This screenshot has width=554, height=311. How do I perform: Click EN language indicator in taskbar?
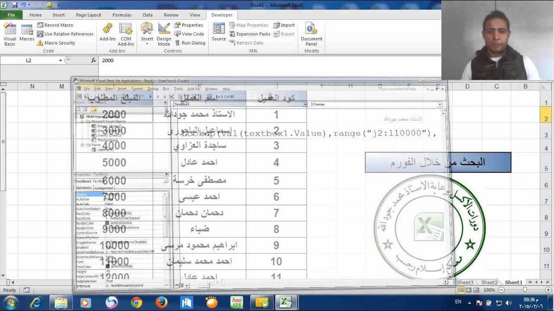pyautogui.click(x=458, y=302)
